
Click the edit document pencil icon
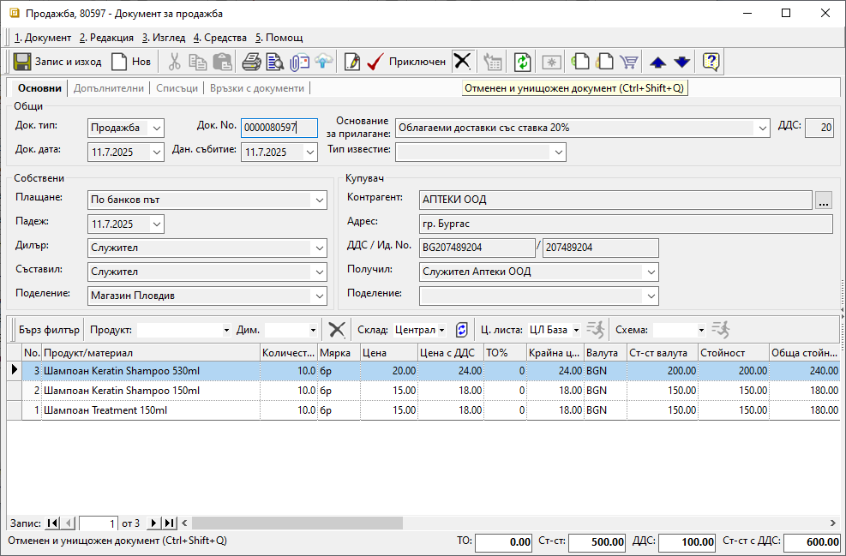[351, 62]
